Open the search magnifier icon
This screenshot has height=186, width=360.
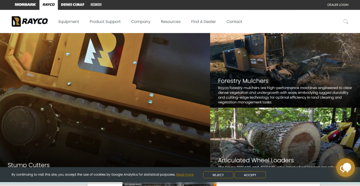point(346,21)
